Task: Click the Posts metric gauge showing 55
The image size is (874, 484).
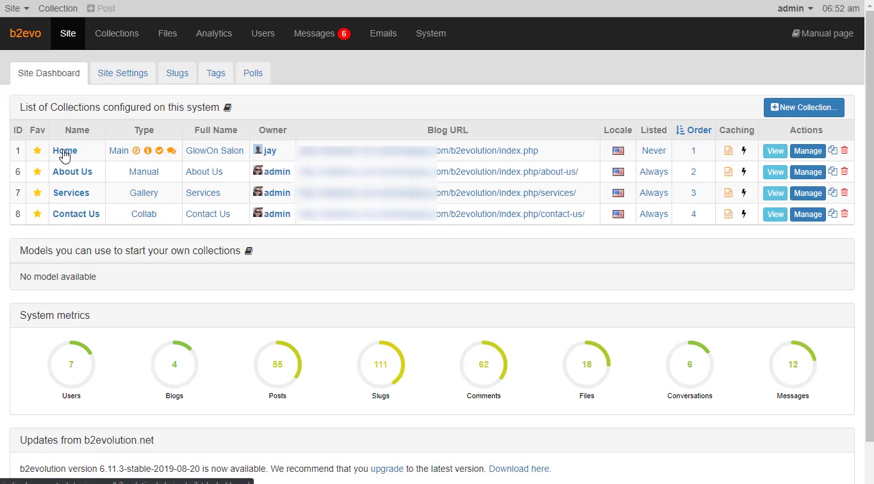Action: pyautogui.click(x=277, y=364)
